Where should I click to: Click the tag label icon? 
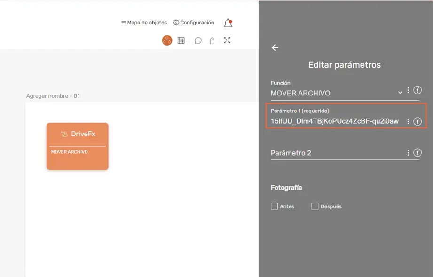[x=212, y=40]
